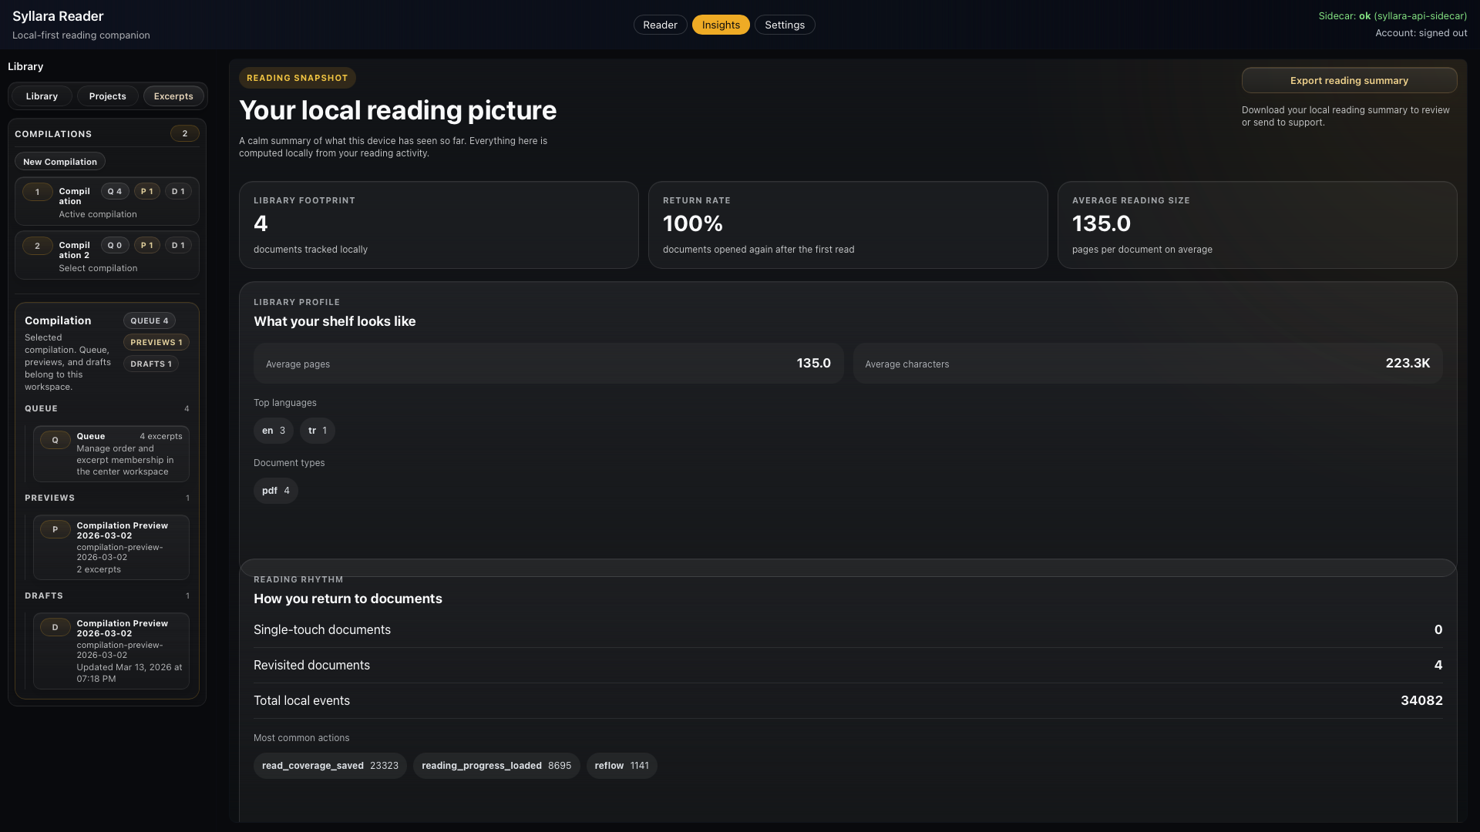This screenshot has height=832, width=1480.
Task: Select the Projects sidebar tab
Action: (107, 96)
